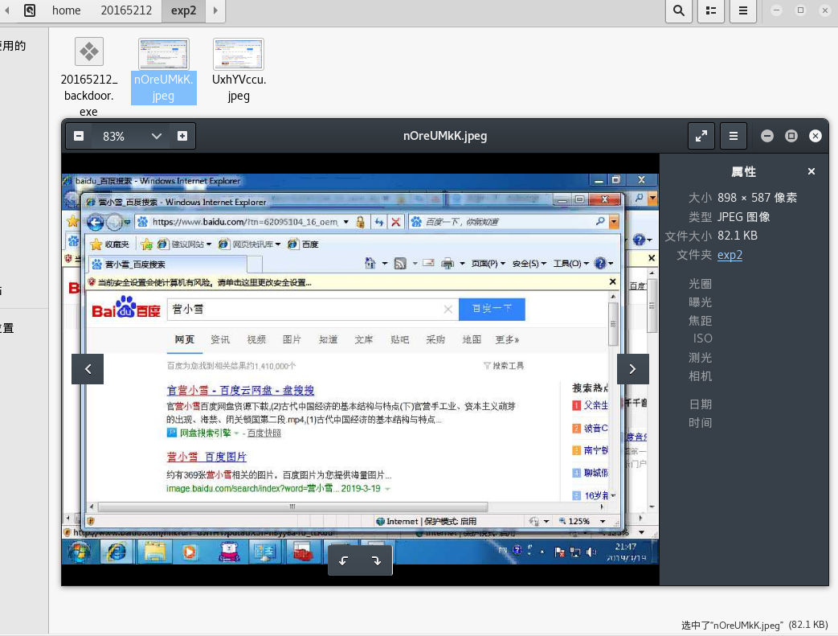Click the forward arrow after the exp2 breadcrumb
The image size is (838, 636).
pyautogui.click(x=215, y=10)
